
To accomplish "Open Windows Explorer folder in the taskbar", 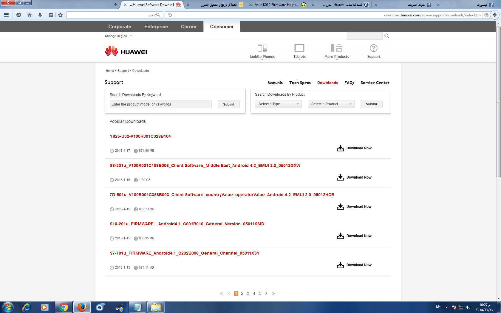I will [156, 307].
